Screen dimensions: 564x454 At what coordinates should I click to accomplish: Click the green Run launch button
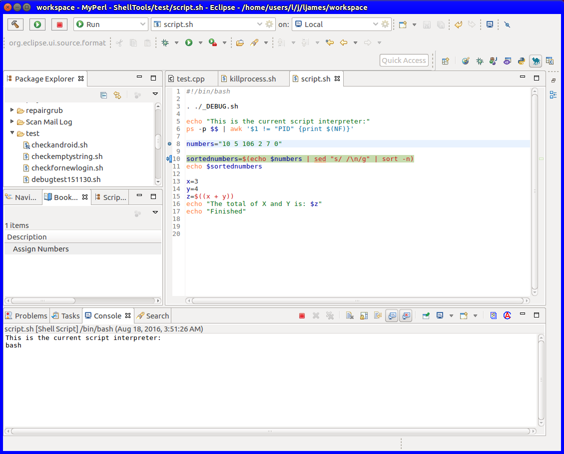pyautogui.click(x=37, y=24)
